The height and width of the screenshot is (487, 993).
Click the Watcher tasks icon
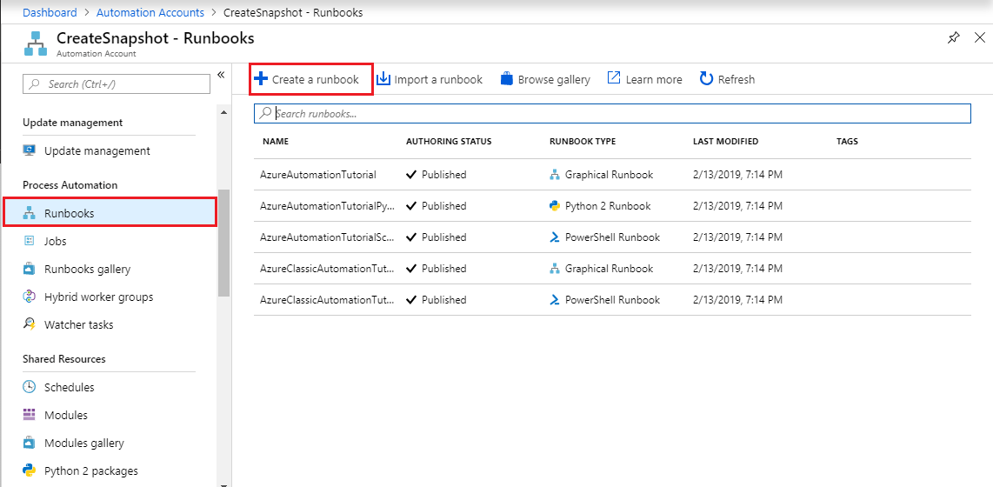(x=30, y=324)
